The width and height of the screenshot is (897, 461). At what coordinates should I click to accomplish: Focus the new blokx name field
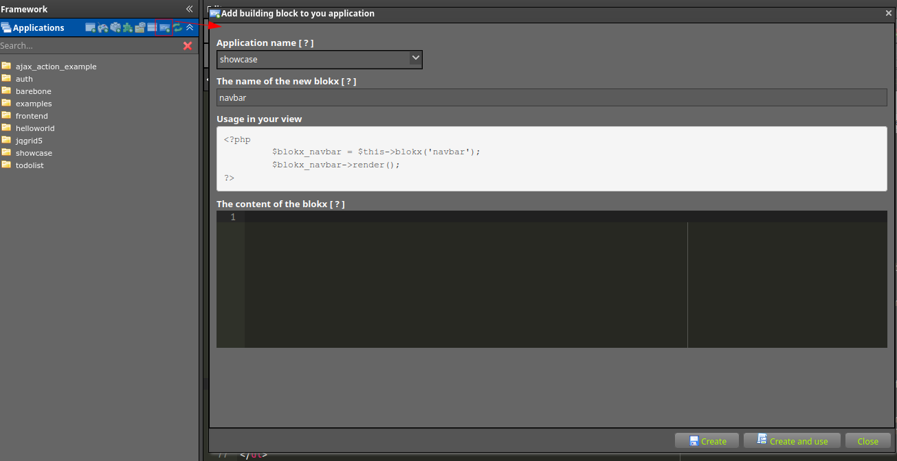tap(552, 97)
